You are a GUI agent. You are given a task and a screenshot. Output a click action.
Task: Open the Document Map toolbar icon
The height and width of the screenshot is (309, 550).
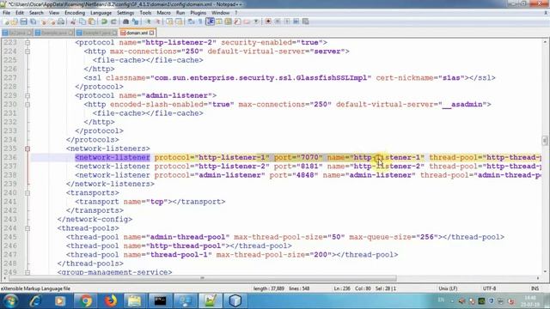click(x=228, y=21)
